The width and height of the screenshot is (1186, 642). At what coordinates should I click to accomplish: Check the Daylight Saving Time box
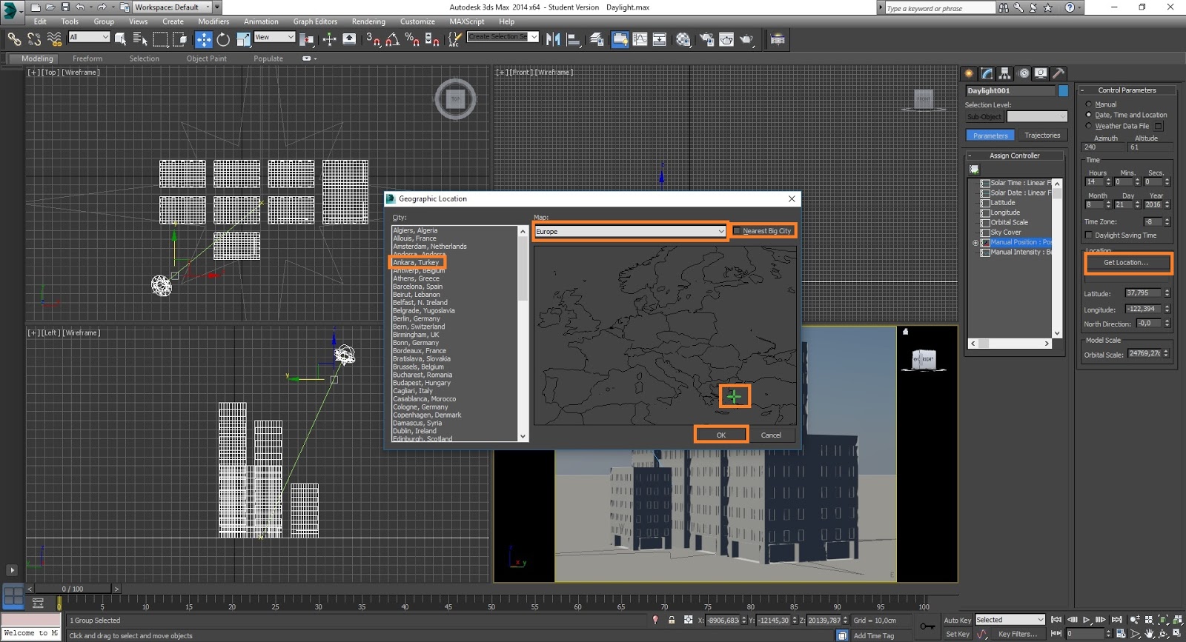pyautogui.click(x=1089, y=235)
